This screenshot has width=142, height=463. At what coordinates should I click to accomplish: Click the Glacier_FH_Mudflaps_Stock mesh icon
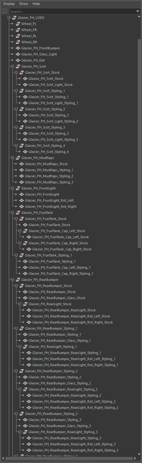(21, 164)
